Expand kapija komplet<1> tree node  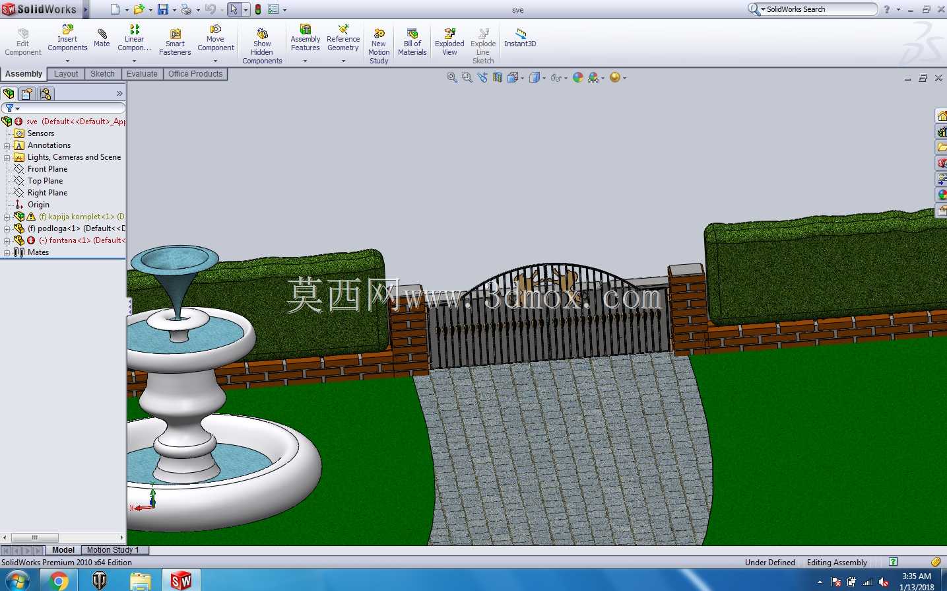pyautogui.click(x=7, y=217)
